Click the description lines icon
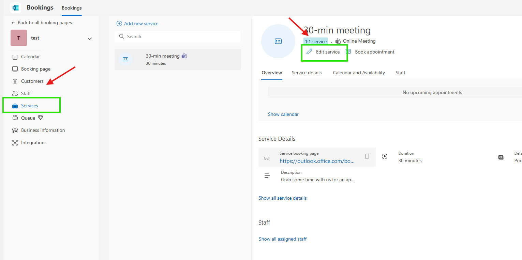This screenshot has height=260, width=522. [267, 175]
